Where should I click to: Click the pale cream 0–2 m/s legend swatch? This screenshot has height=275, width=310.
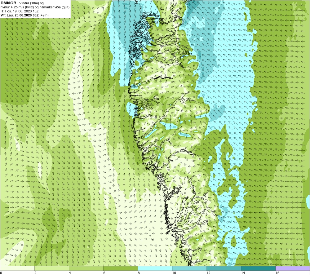click(x=17, y=268)
